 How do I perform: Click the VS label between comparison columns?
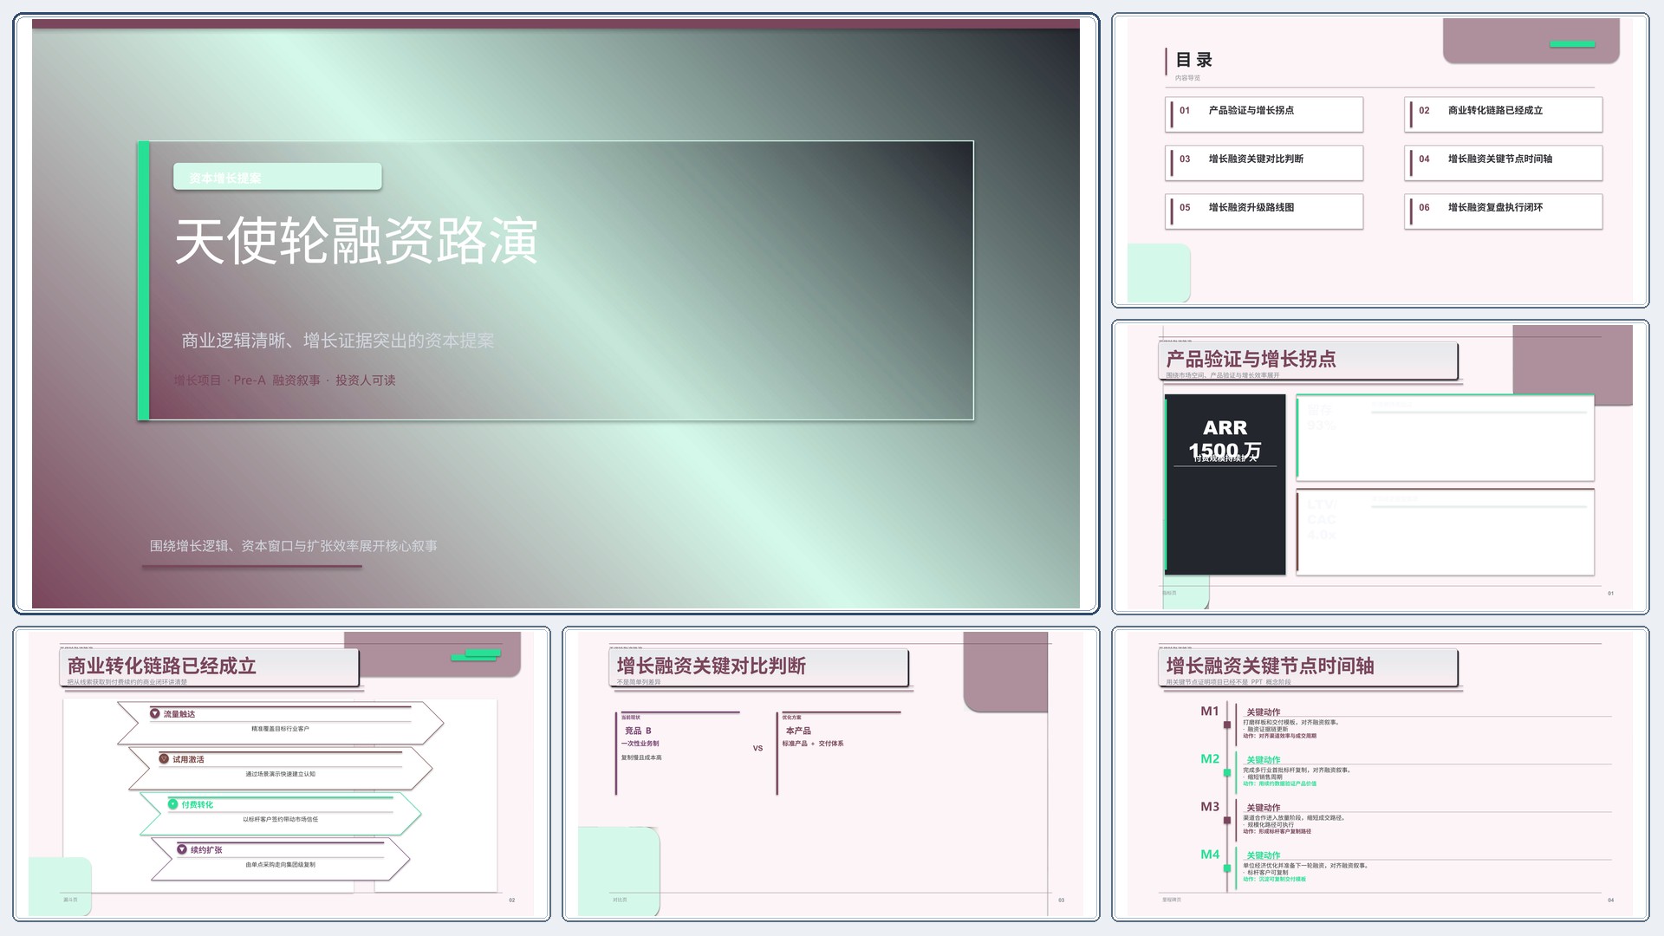(757, 748)
